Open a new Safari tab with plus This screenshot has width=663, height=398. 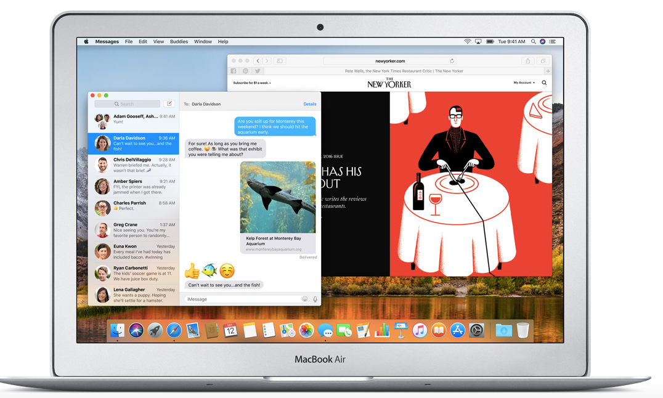(x=548, y=71)
